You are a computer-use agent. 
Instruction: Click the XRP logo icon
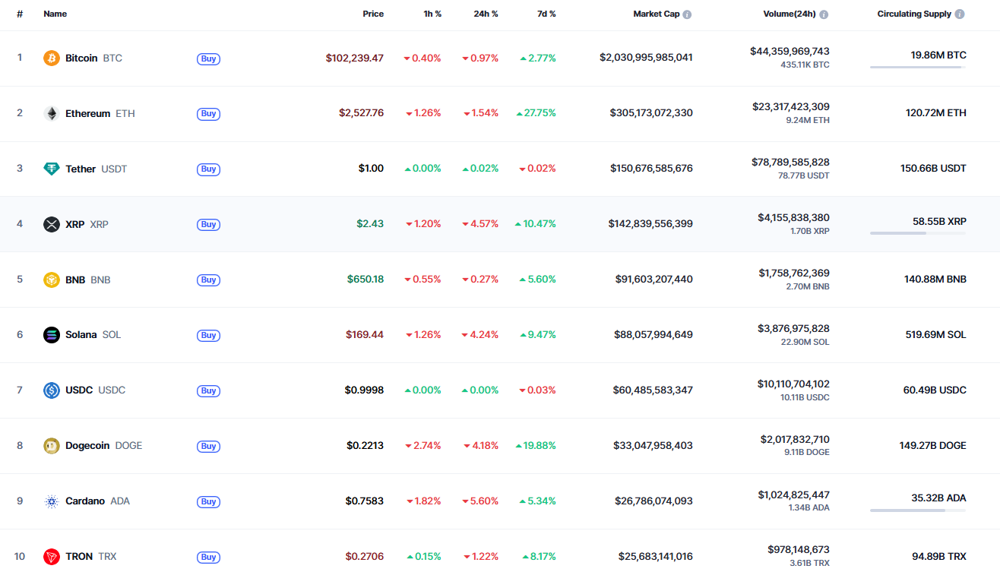(52, 224)
